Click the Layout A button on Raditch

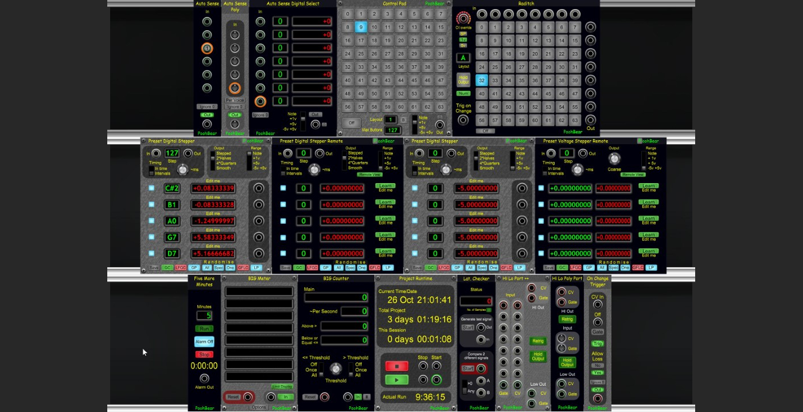[x=463, y=58]
